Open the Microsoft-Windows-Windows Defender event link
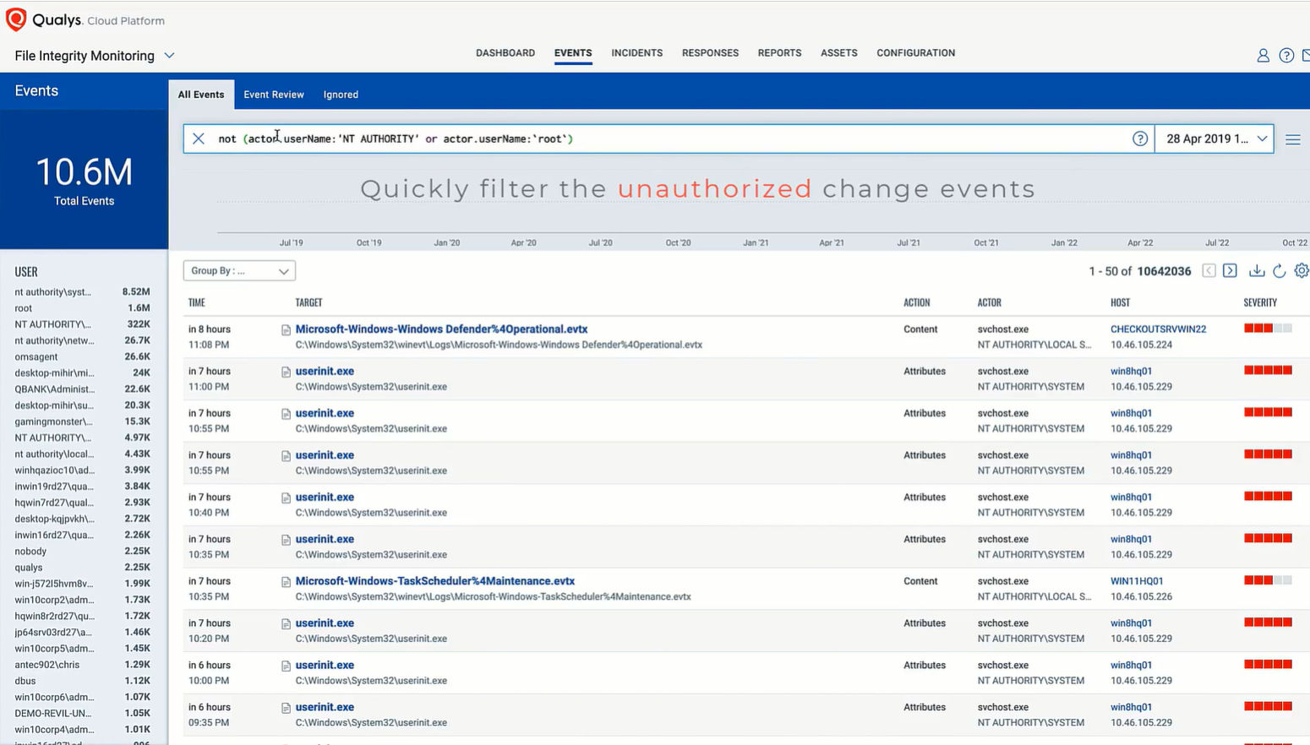 point(440,329)
